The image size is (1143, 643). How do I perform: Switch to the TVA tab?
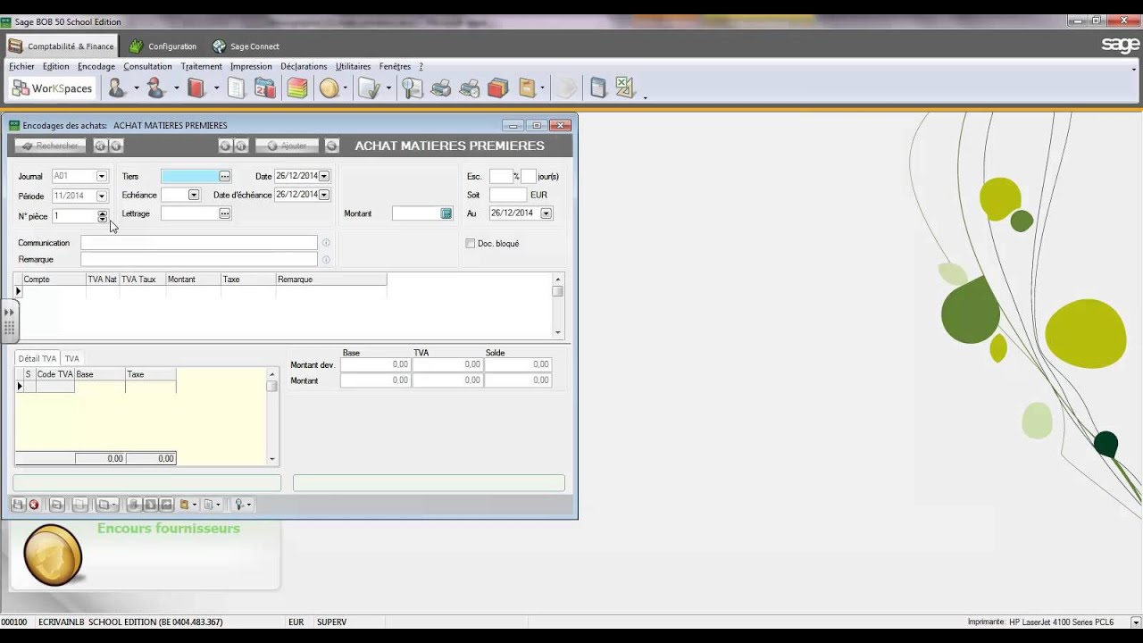(71, 358)
